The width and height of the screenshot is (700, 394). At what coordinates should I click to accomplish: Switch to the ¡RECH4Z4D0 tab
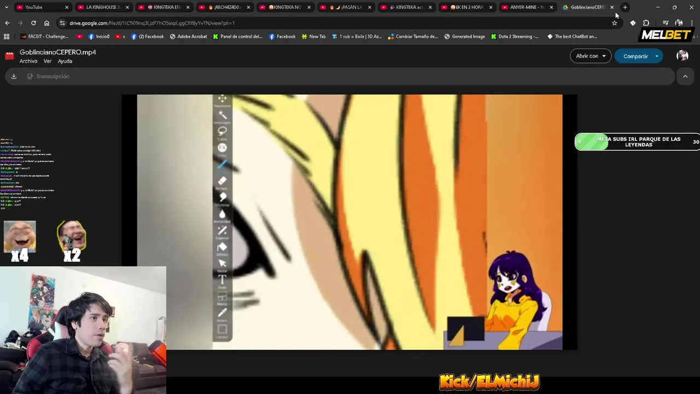click(x=224, y=7)
